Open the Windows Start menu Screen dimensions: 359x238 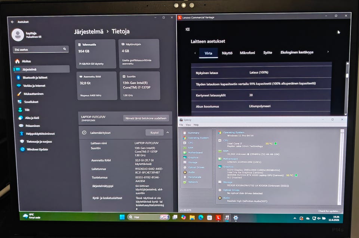122,217
